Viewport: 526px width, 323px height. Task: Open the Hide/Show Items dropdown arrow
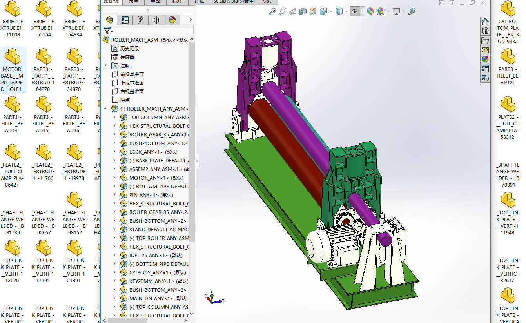[x=363, y=12]
